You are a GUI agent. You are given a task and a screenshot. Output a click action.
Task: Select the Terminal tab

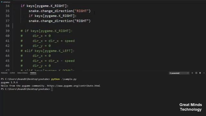click(33, 73)
